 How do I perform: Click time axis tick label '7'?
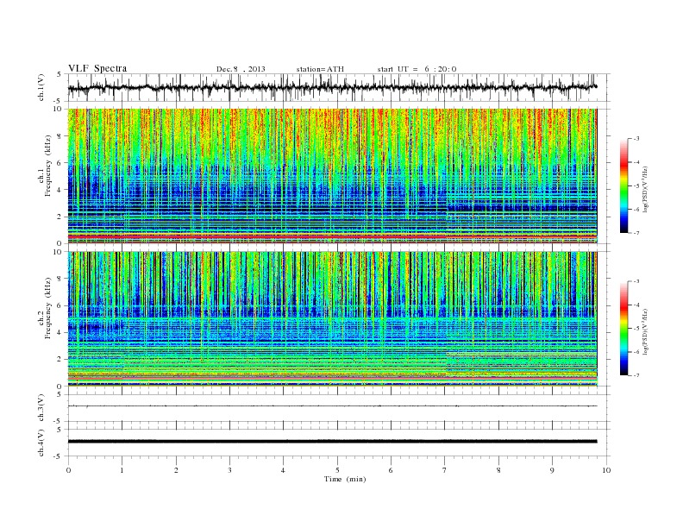click(x=445, y=470)
